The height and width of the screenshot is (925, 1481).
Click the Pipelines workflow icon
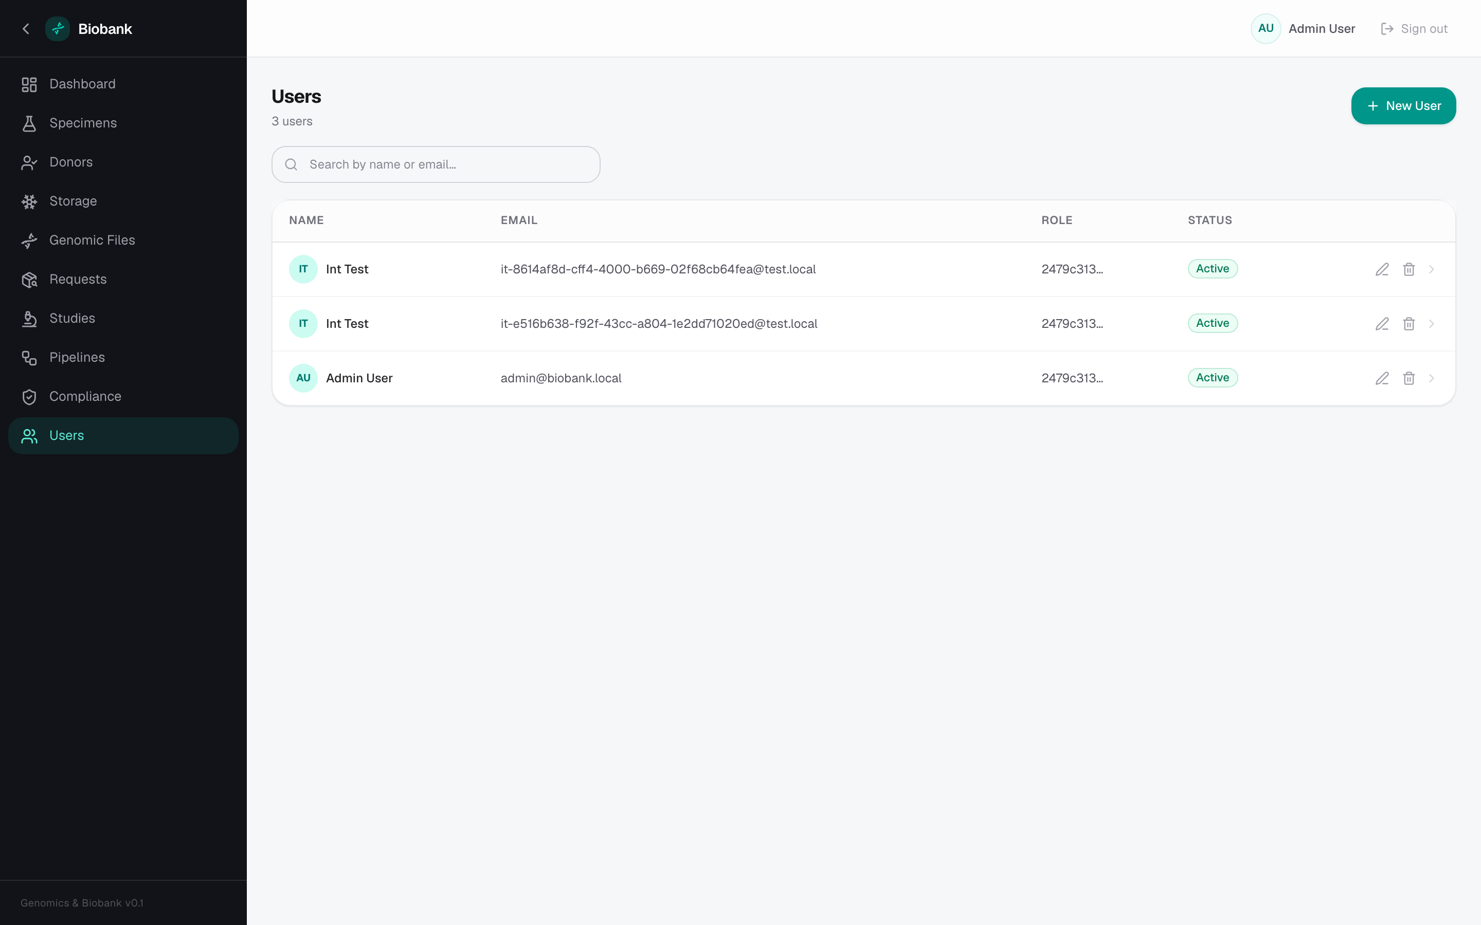[x=29, y=358]
